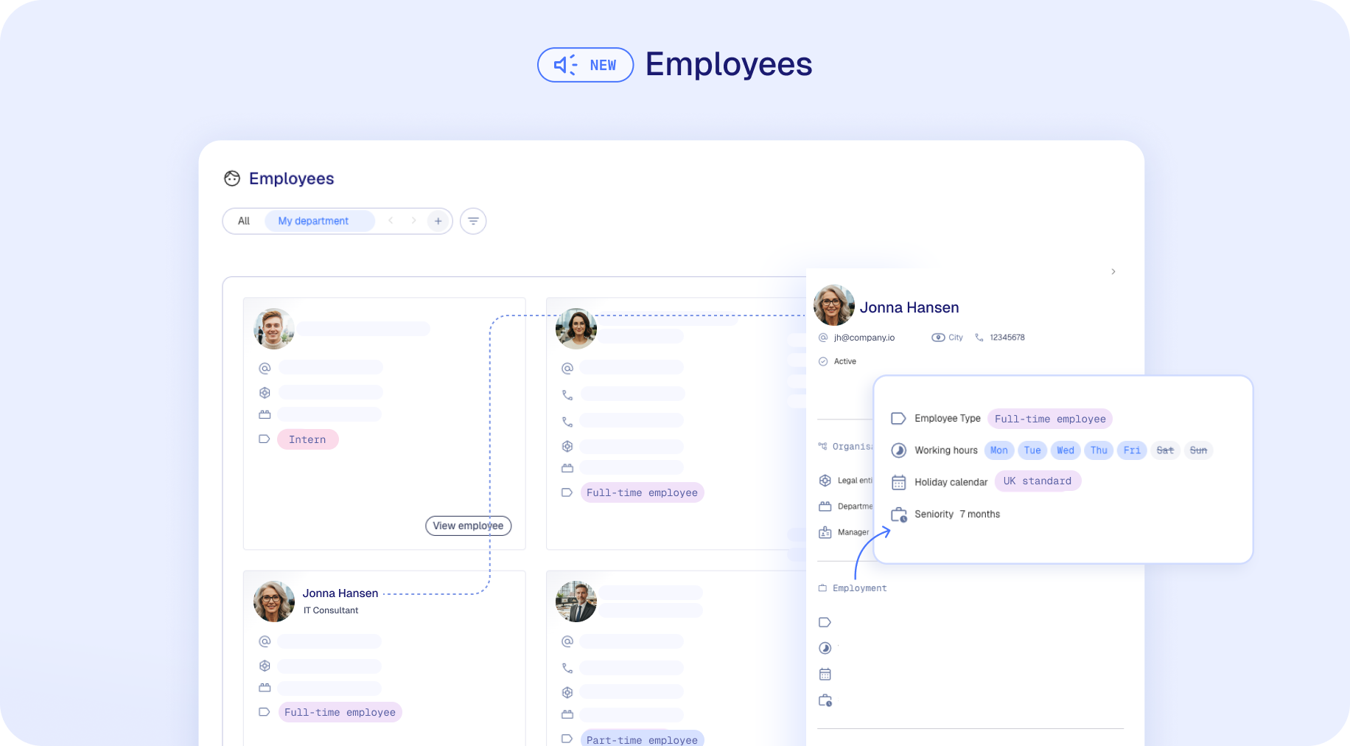Click the NEW announcement badge
This screenshot has height=746, width=1350.
coord(585,65)
